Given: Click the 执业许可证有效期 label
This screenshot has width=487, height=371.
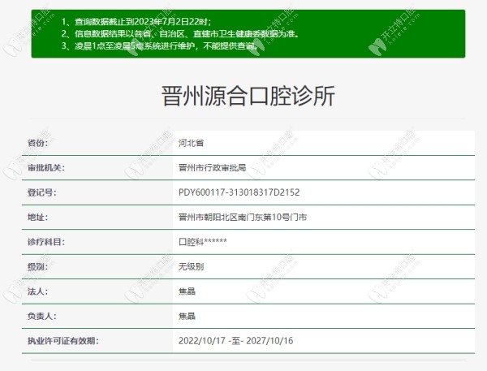Looking at the screenshot, I should click(x=63, y=341).
